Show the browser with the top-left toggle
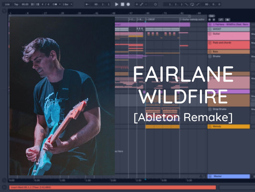Viewport: 255px width, 192px height. pyautogui.click(x=4, y=11)
